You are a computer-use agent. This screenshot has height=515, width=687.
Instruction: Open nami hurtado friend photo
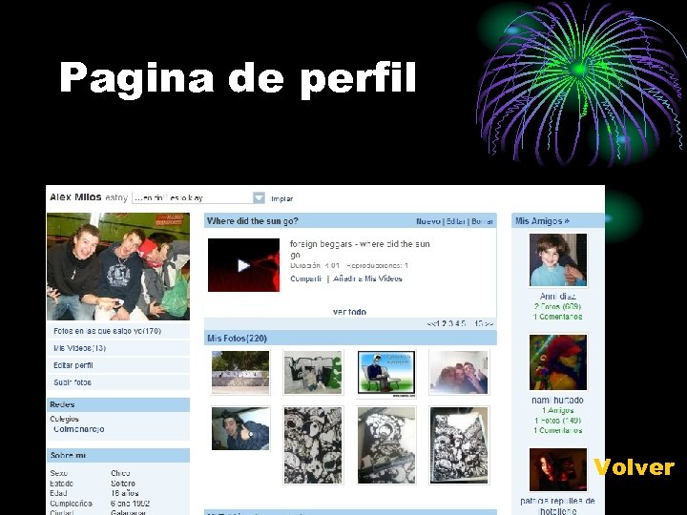point(558,362)
